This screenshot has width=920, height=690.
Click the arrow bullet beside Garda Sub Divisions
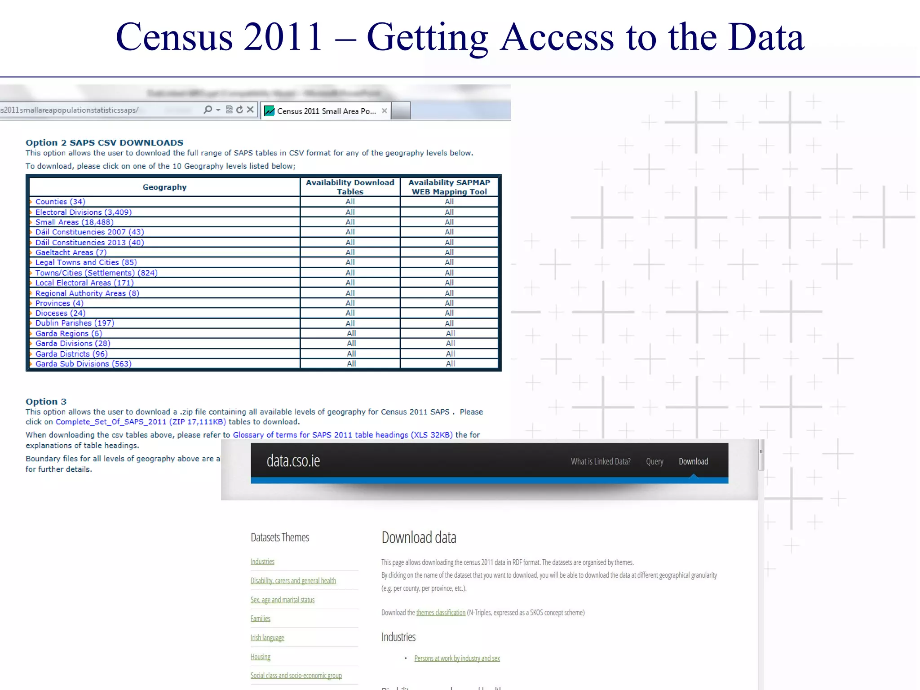click(31, 364)
